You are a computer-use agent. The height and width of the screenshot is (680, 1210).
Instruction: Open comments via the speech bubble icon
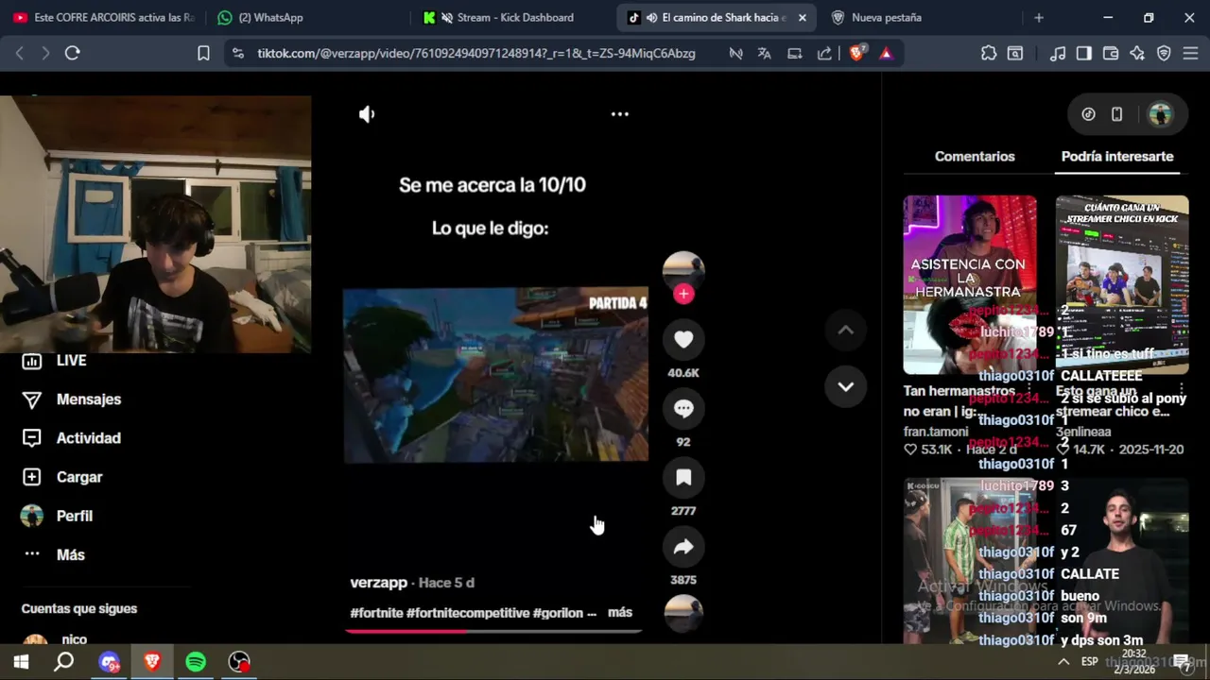point(683,408)
